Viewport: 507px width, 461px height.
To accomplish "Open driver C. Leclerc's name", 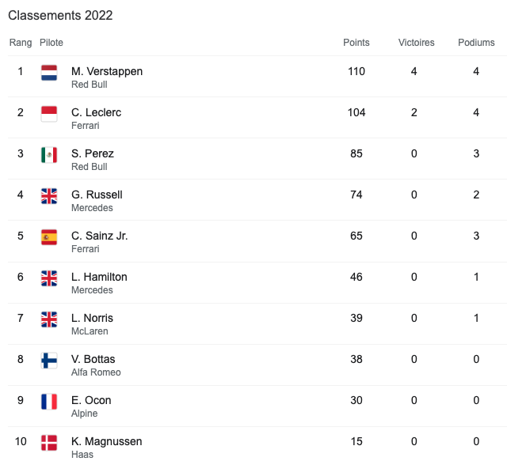I will [x=96, y=112].
